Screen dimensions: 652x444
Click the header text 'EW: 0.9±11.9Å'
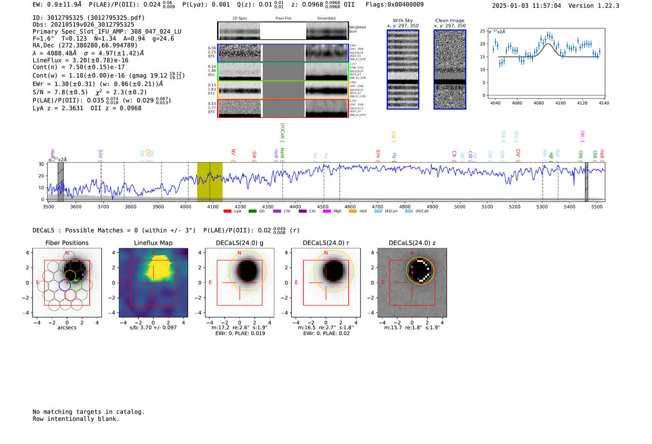tap(57, 5)
